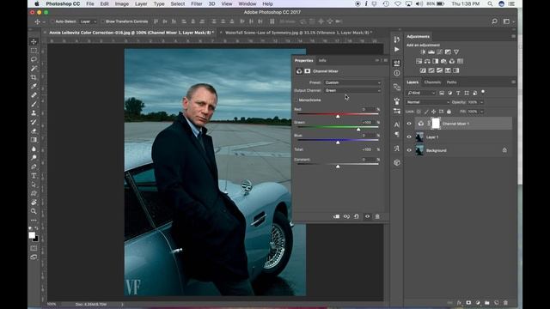
Task: Select the Hand tool
Action: tap(34, 203)
